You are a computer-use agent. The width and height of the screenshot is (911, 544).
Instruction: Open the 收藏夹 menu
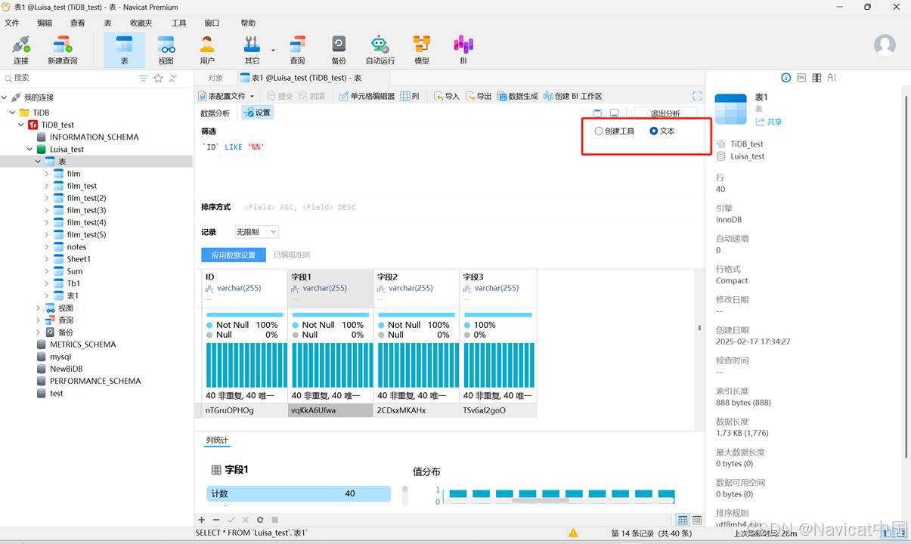[x=141, y=23]
